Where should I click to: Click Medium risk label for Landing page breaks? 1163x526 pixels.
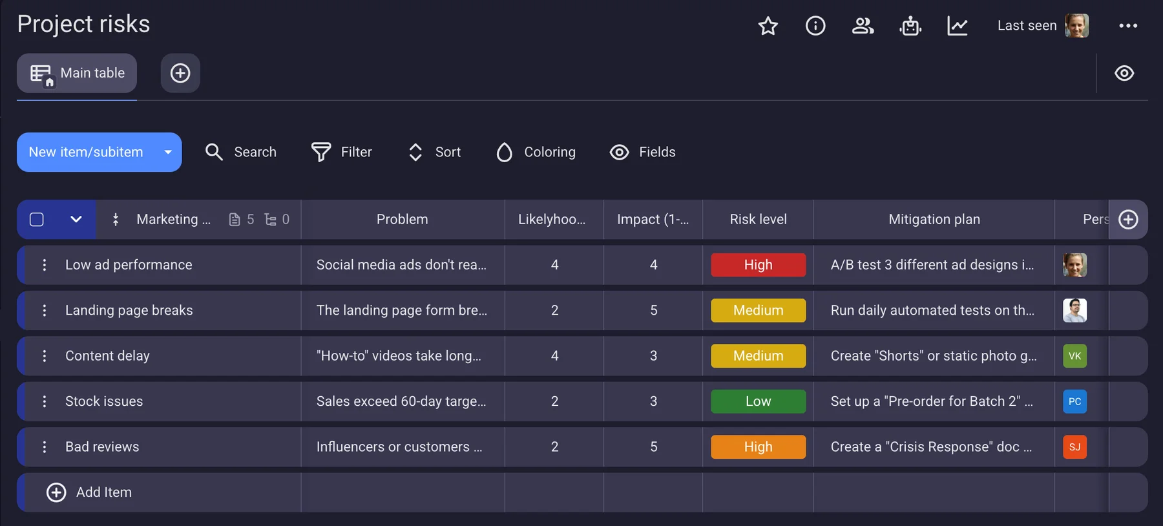tap(758, 311)
